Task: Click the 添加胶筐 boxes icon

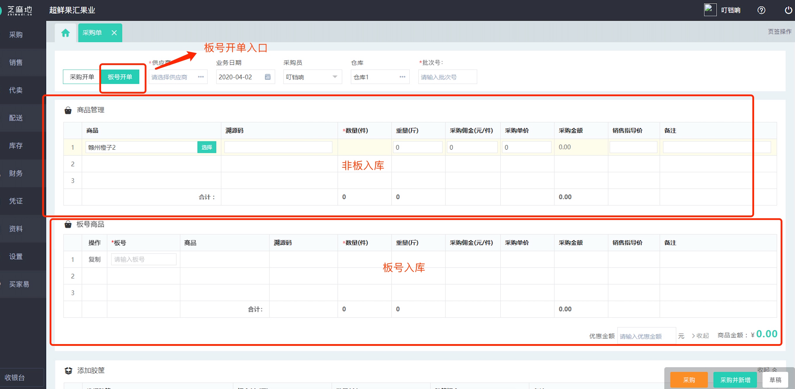Action: coord(68,371)
